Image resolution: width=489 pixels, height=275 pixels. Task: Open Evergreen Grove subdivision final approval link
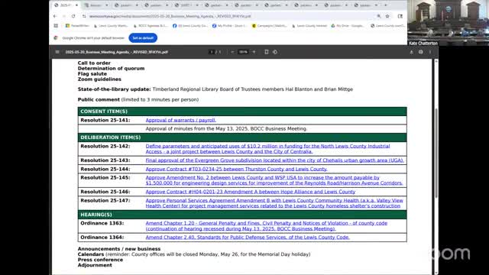click(275, 160)
